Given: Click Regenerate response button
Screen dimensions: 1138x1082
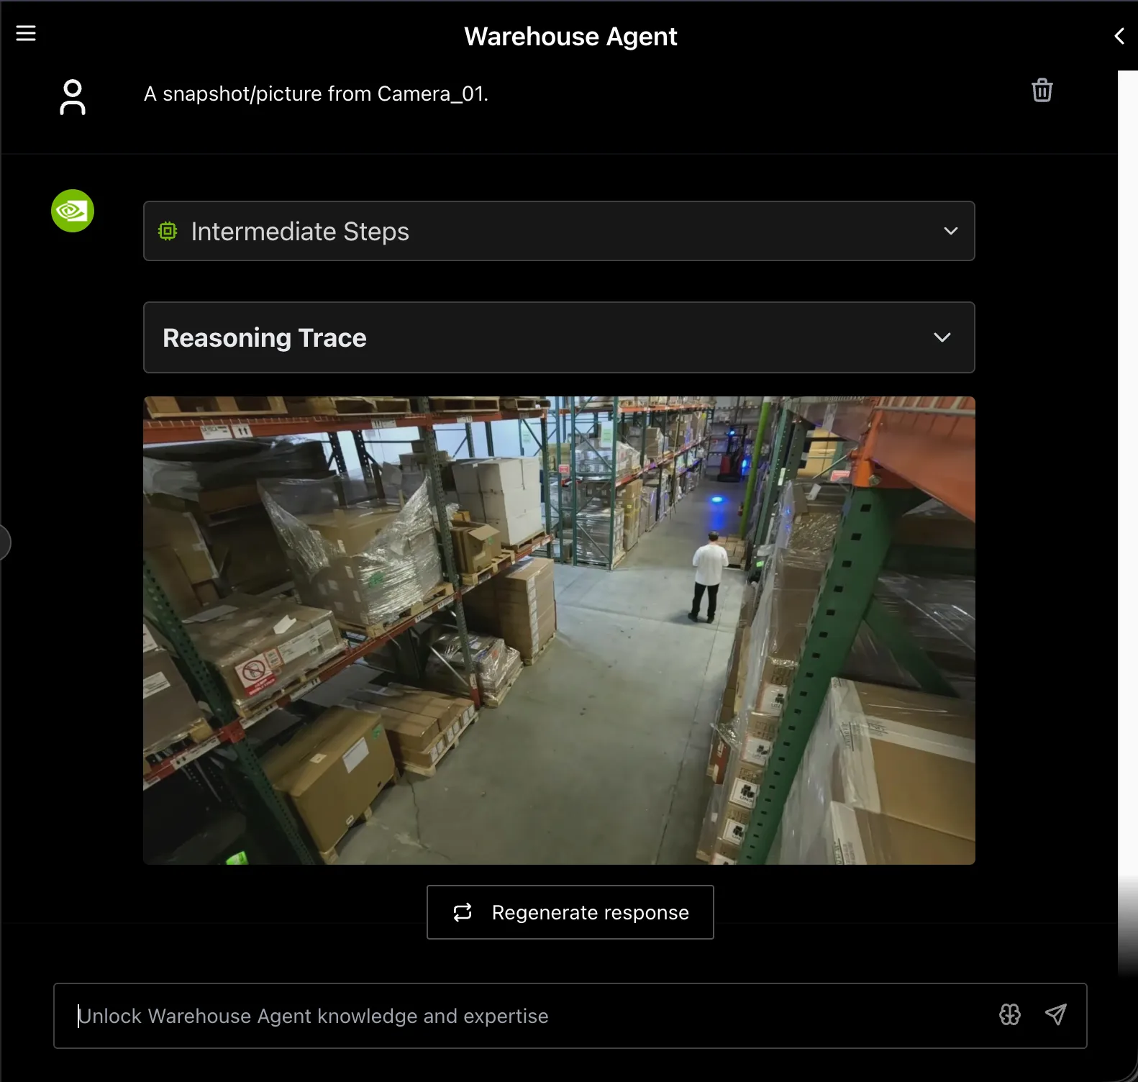Looking at the screenshot, I should coord(570,912).
